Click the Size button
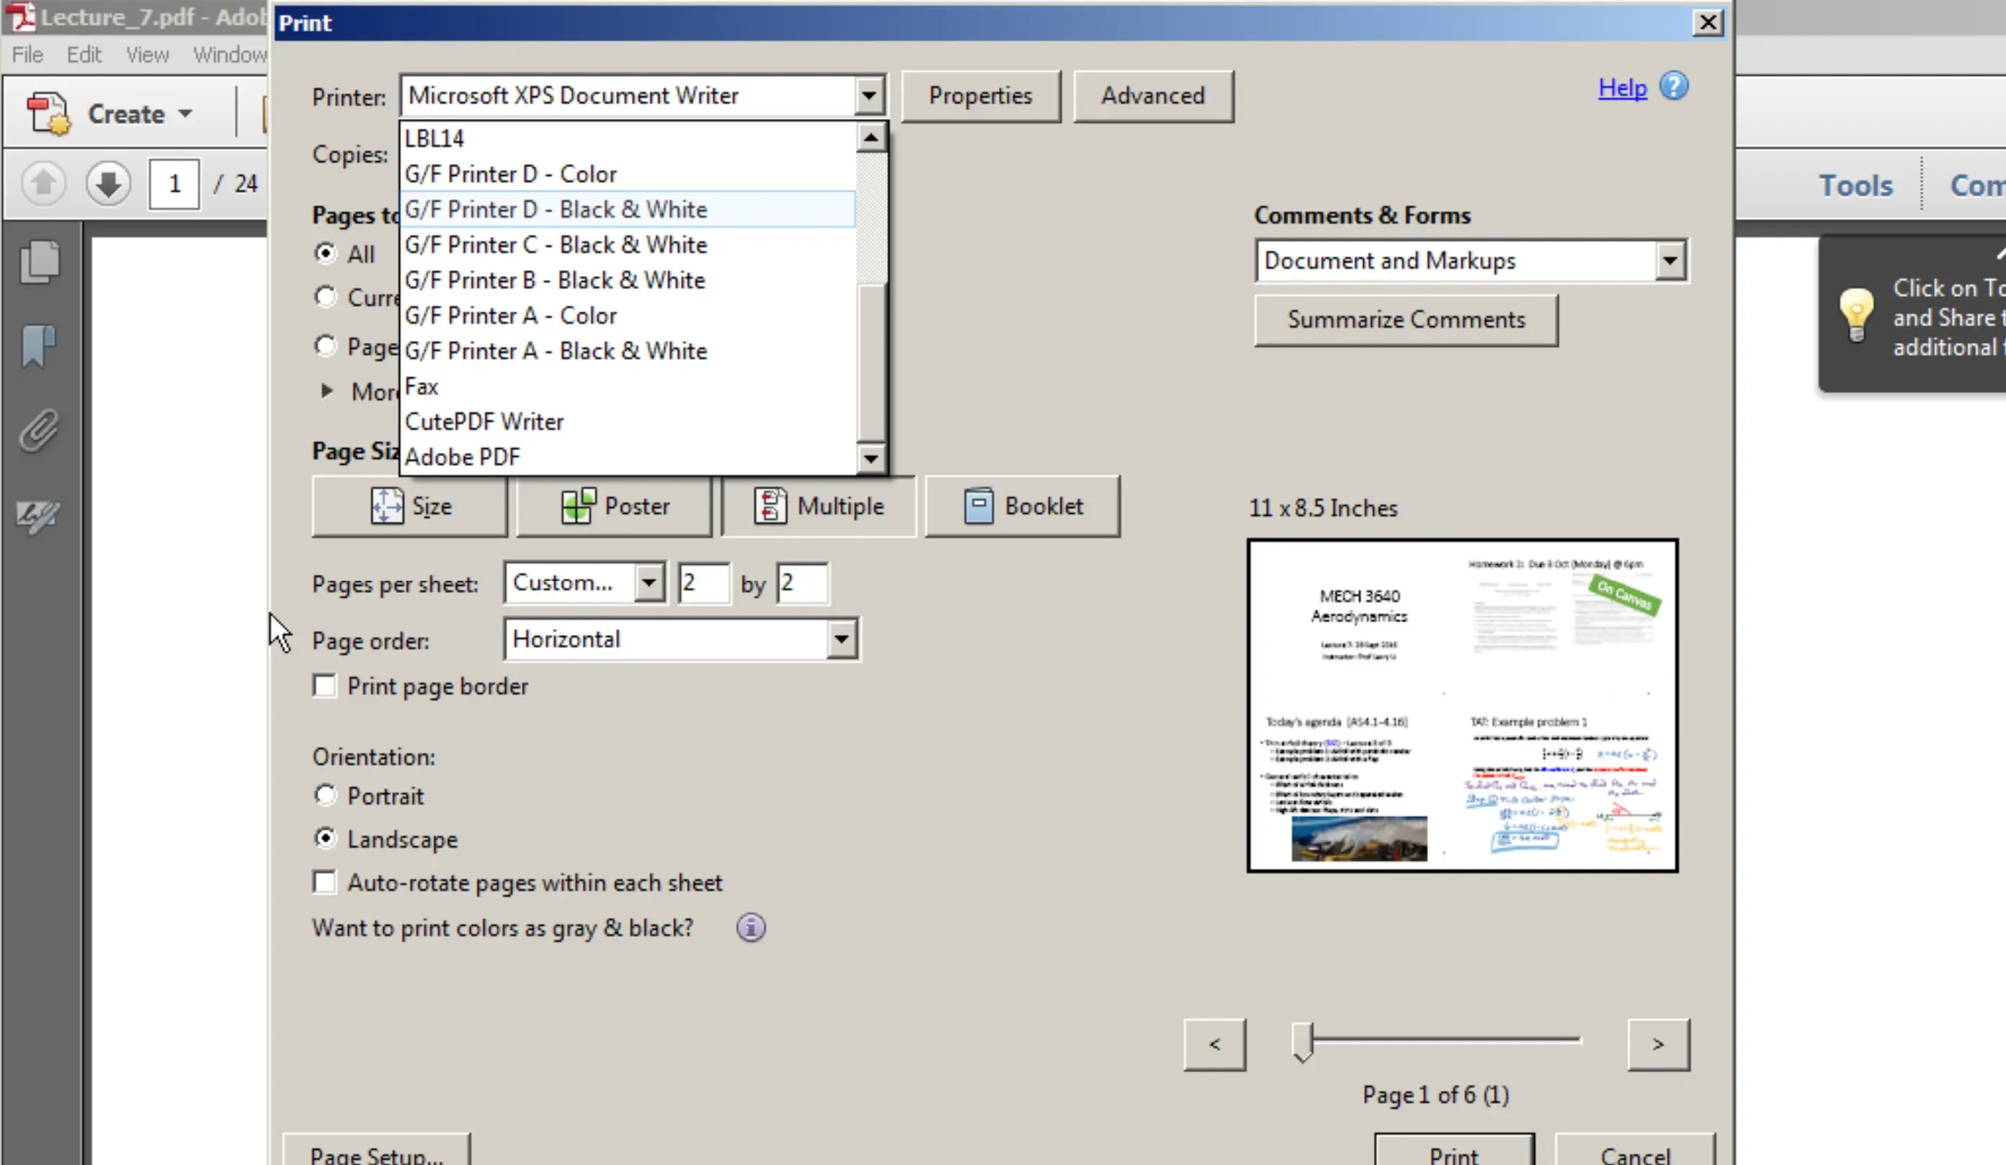 (410, 506)
